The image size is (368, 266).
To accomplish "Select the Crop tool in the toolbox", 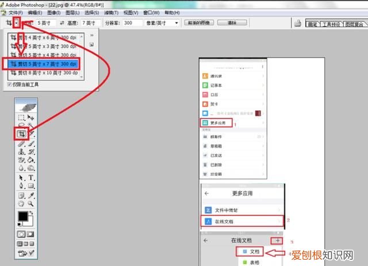I will click(22, 134).
